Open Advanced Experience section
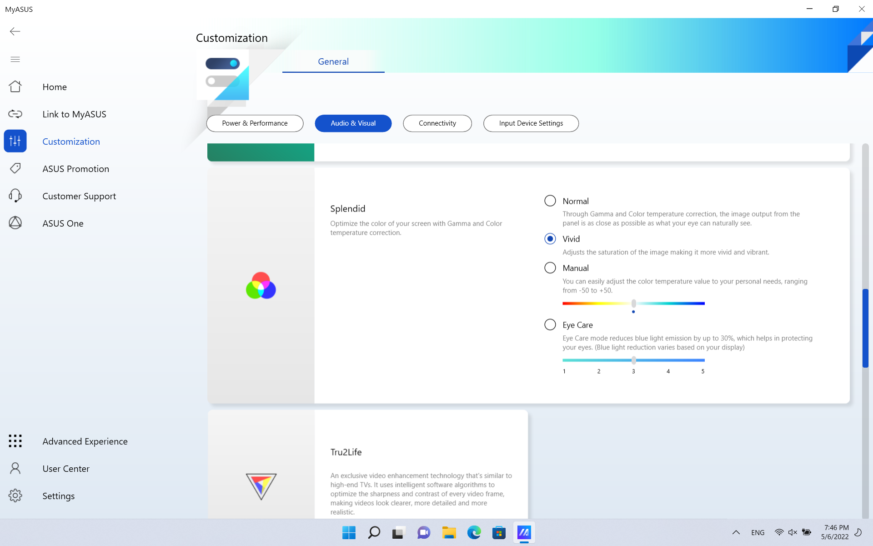The width and height of the screenshot is (873, 546). click(x=85, y=441)
